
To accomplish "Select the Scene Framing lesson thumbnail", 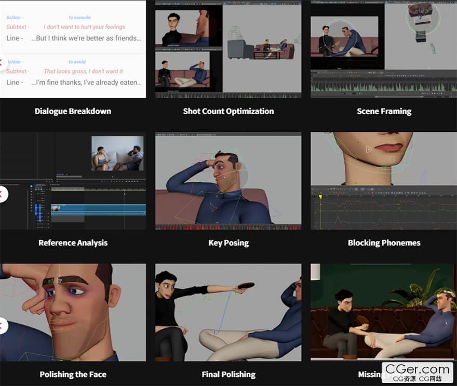I will [x=384, y=49].
